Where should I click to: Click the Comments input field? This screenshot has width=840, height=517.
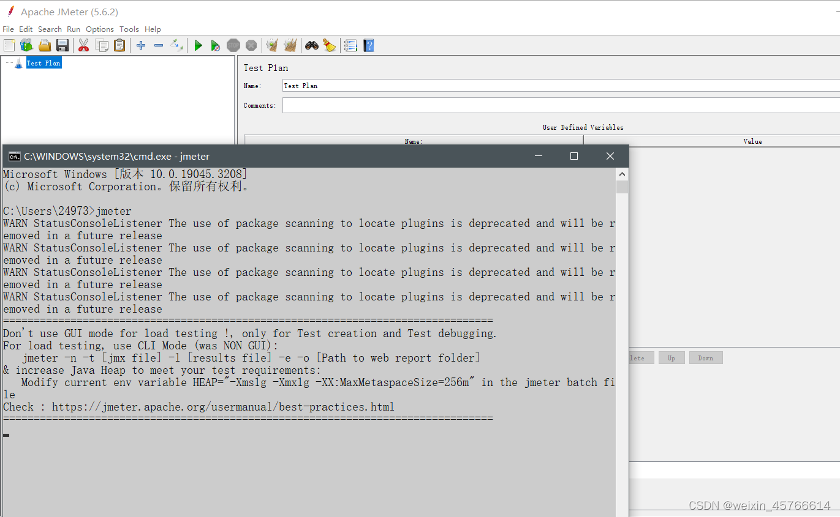561,105
